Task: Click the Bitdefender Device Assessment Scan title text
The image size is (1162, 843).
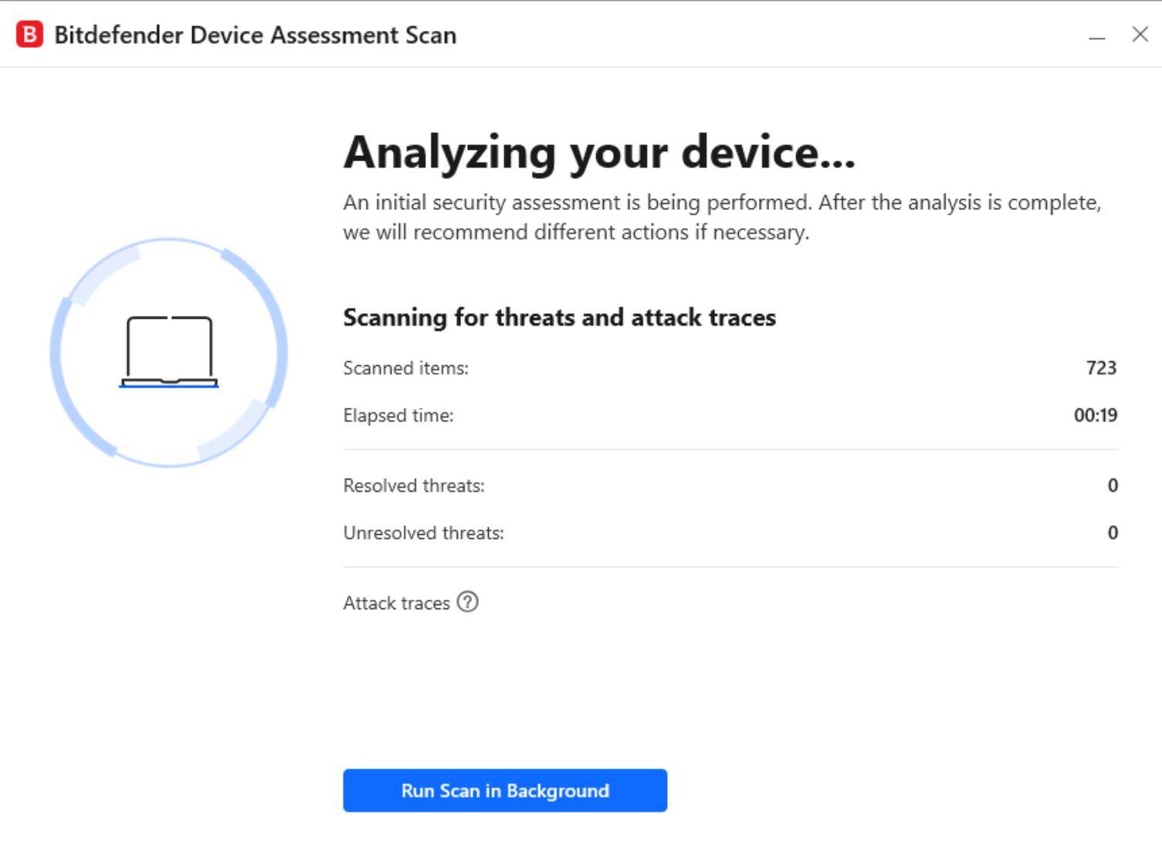Action: point(255,36)
